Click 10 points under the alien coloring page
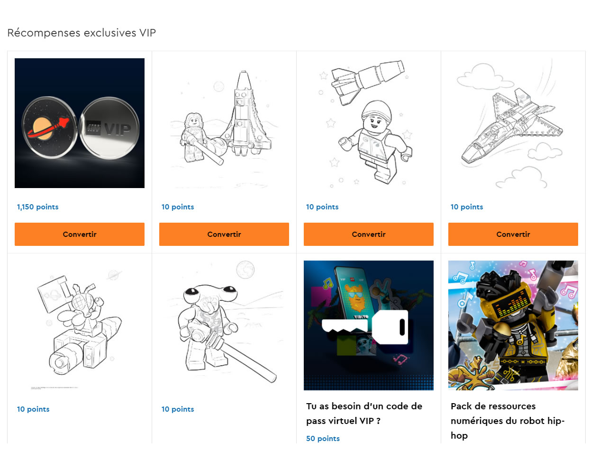The height and width of the screenshot is (451, 590). click(x=33, y=409)
